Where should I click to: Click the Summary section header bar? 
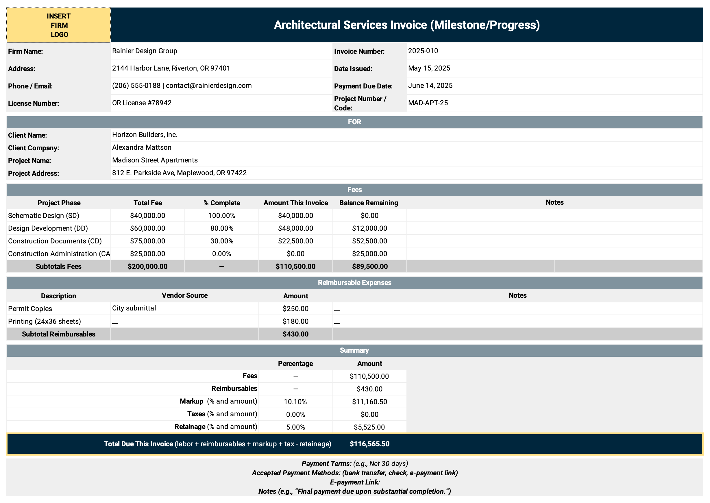point(354,350)
